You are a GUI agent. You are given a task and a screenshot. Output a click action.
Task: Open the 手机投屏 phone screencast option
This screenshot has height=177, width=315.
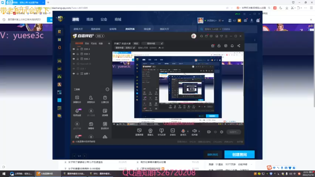coord(161,132)
